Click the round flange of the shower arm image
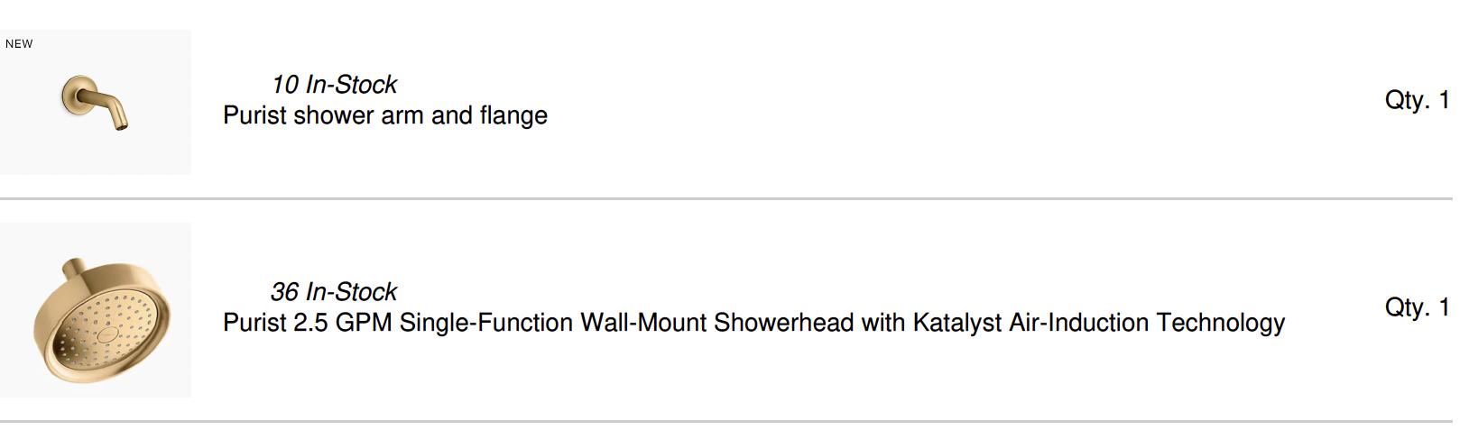Image resolution: width=1469 pixels, height=439 pixels. click(72, 94)
